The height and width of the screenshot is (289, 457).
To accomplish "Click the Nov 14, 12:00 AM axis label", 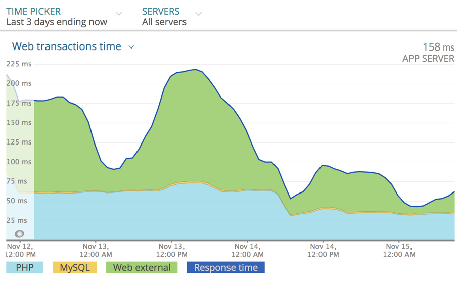I will click(247, 250).
